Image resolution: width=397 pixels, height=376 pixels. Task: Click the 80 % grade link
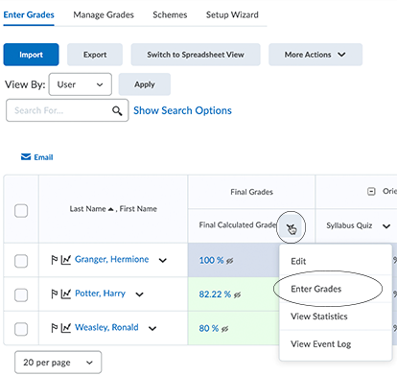click(x=209, y=328)
